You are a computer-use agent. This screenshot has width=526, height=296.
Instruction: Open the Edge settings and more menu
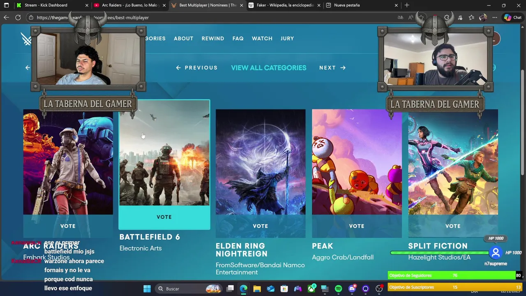tap(495, 17)
